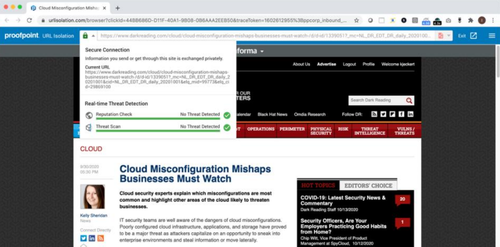
Task: Click the Threat Scan progress bar
Action: 158,131
